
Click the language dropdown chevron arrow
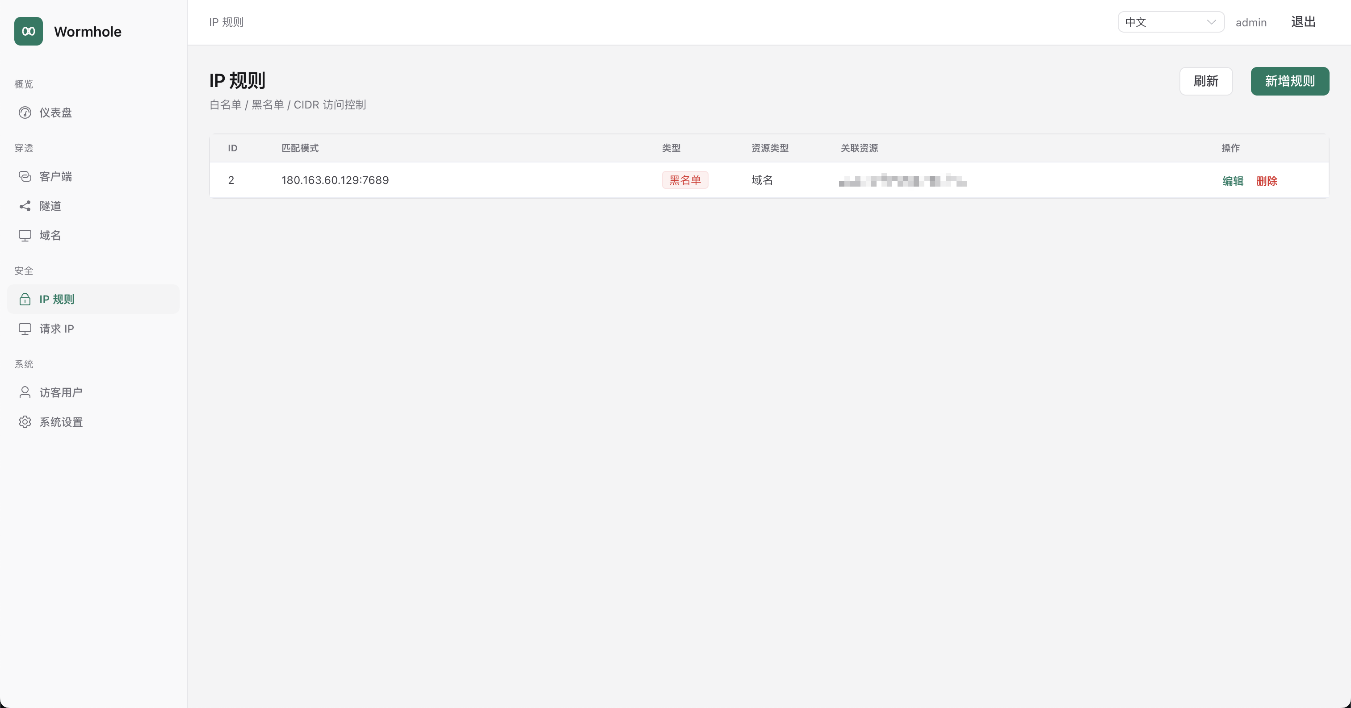pyautogui.click(x=1211, y=22)
